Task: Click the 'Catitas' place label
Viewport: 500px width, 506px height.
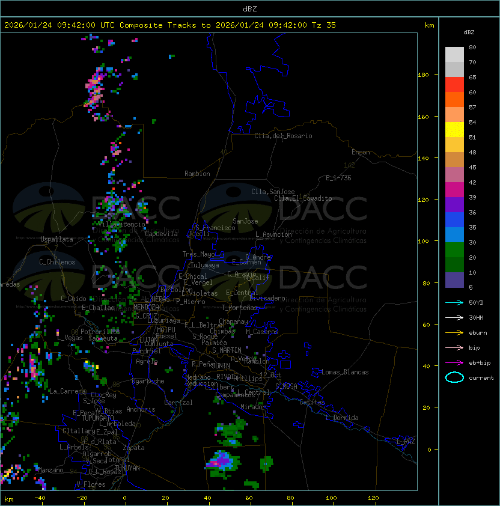Action: [x=312, y=402]
